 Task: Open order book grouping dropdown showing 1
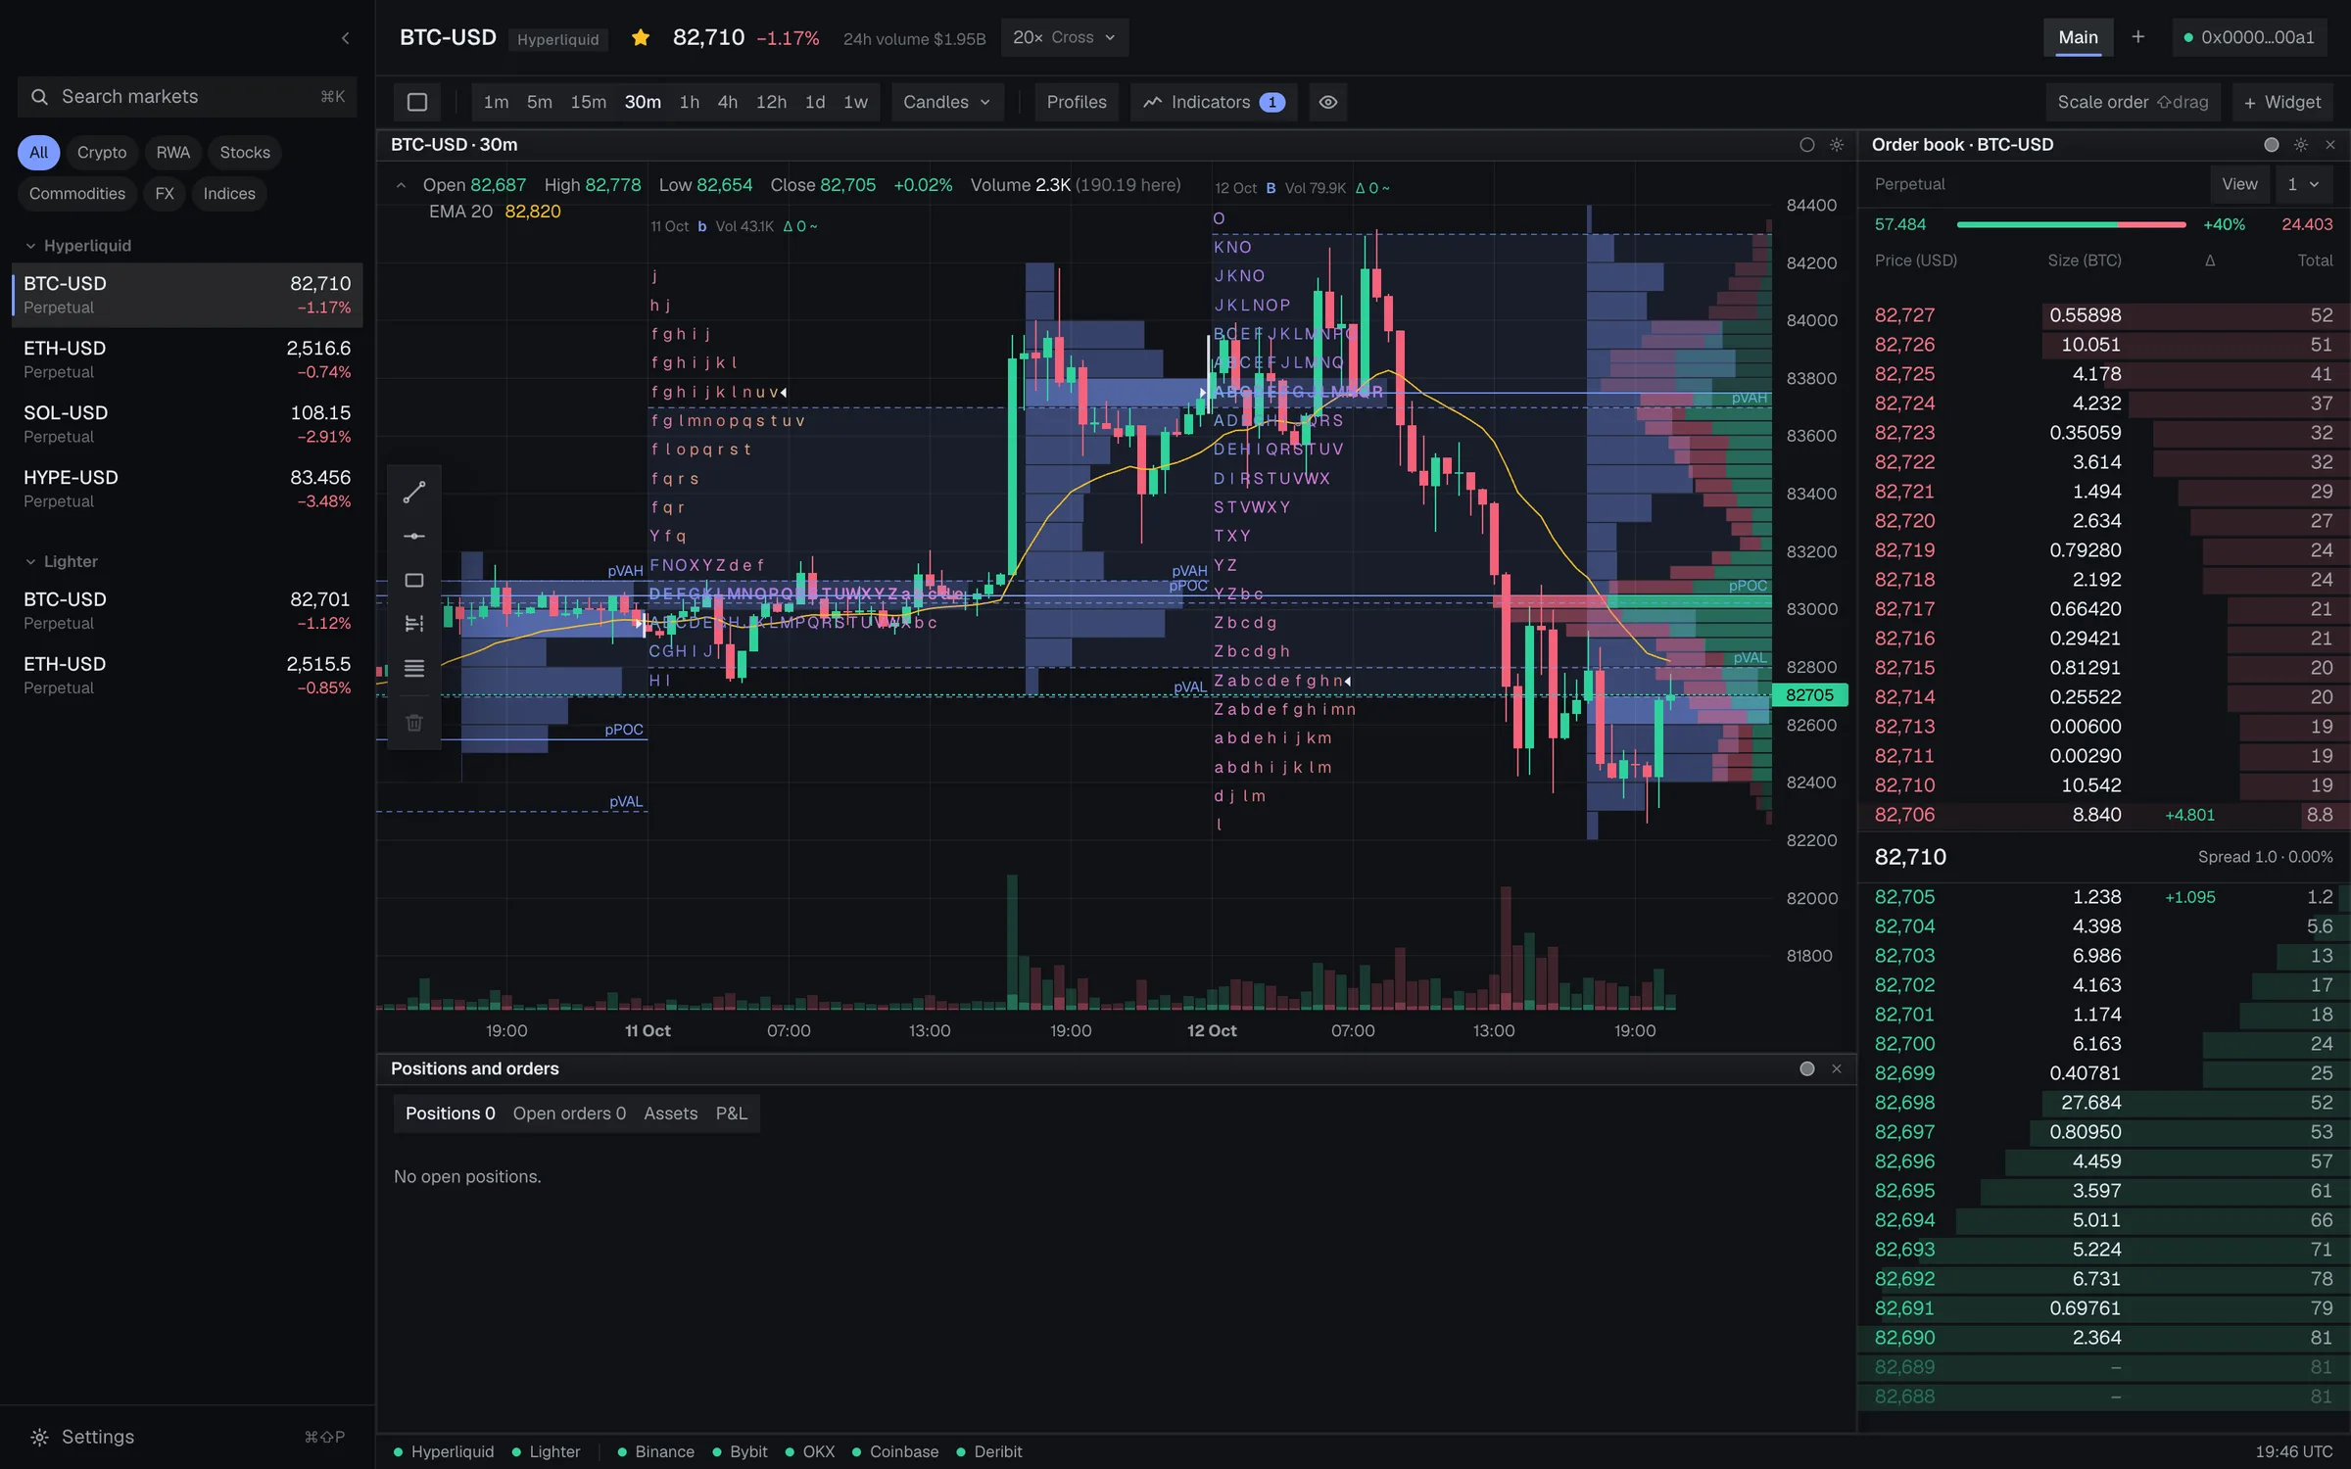pyautogui.click(x=2304, y=184)
